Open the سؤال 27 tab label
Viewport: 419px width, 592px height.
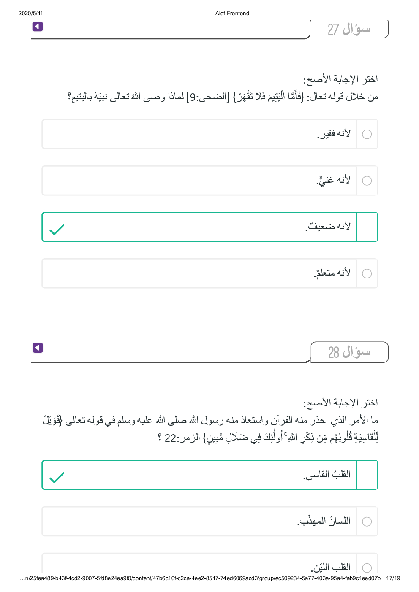click(349, 29)
